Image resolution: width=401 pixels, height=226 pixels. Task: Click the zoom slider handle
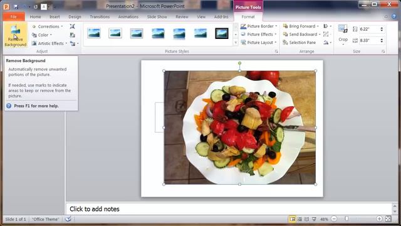point(346,219)
